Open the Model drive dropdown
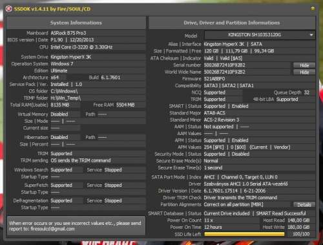323x245 pixels. click(311, 35)
